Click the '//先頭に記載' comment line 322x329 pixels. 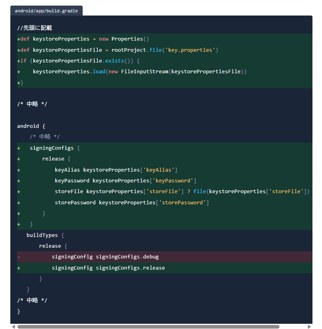coord(35,28)
